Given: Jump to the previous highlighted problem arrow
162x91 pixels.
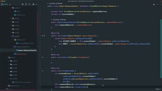Looking at the screenshot, I should (158, 4).
